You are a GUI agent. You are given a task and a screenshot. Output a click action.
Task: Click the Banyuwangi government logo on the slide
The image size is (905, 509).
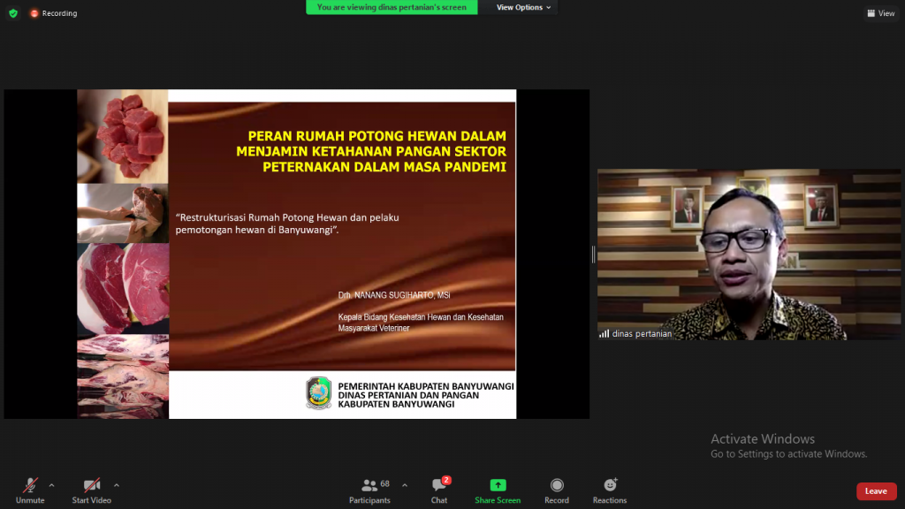pyautogui.click(x=318, y=393)
